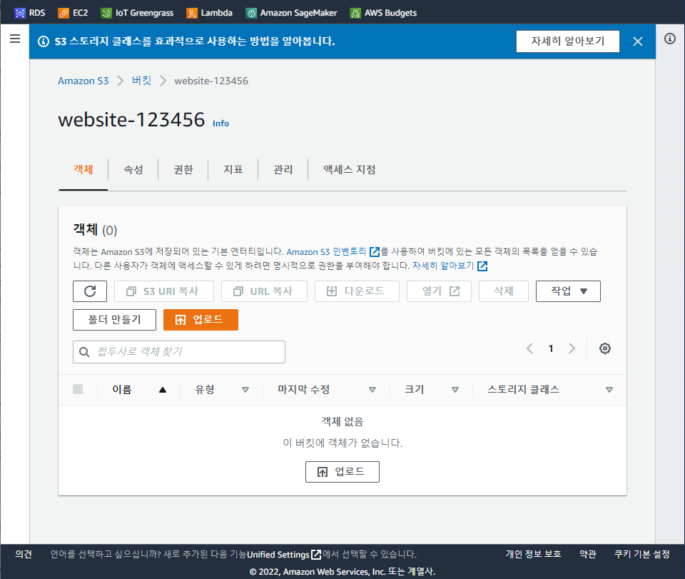Open the RDS service shortcut
Screen dimensions: 685x579
point(30,13)
